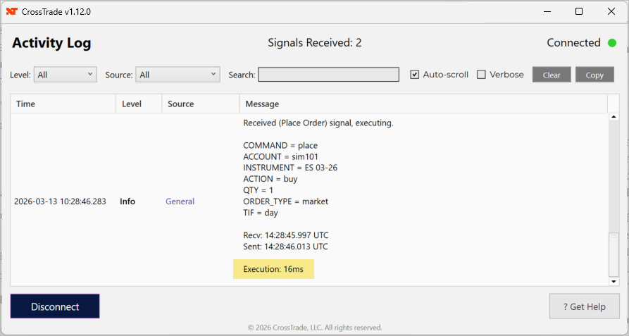Minimize the CrossTrade window
The width and height of the screenshot is (629, 336).
(547, 11)
